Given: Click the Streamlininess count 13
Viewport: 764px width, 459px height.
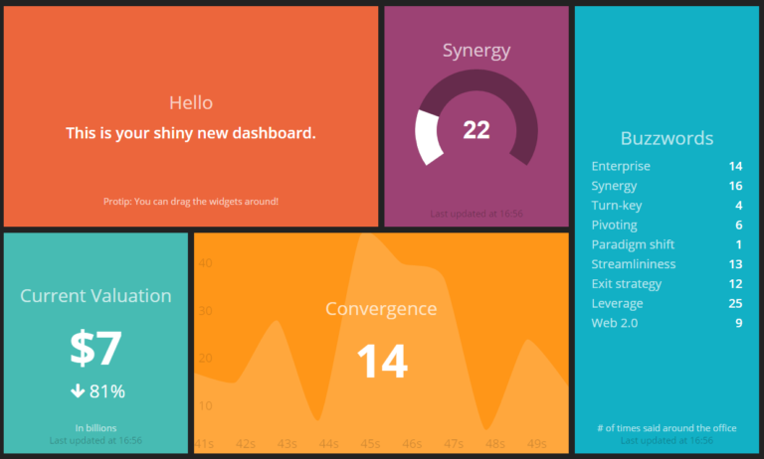Looking at the screenshot, I should [735, 264].
